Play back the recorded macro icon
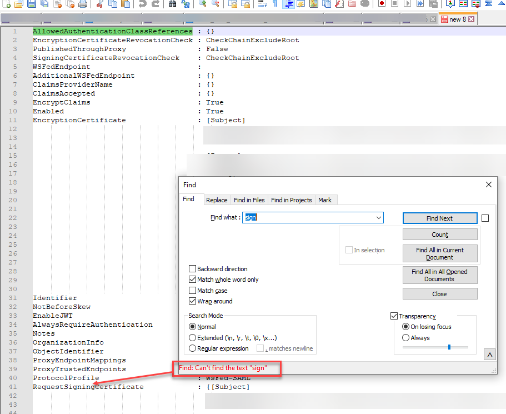Image resolution: width=506 pixels, height=414 pixels. coord(407,3)
